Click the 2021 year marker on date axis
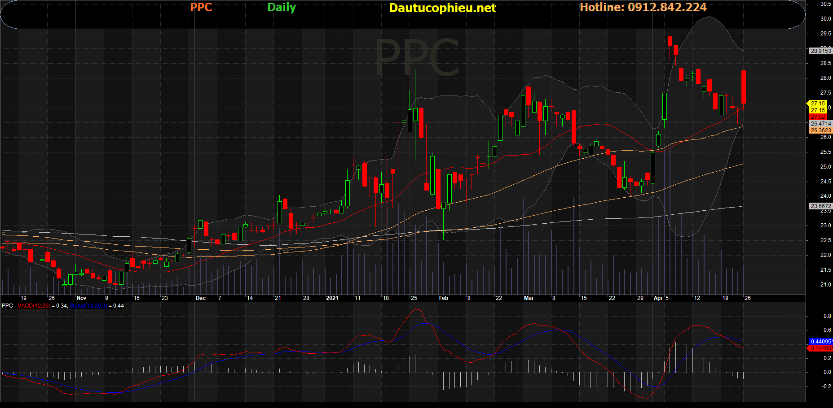This screenshot has height=408, width=833. (332, 298)
